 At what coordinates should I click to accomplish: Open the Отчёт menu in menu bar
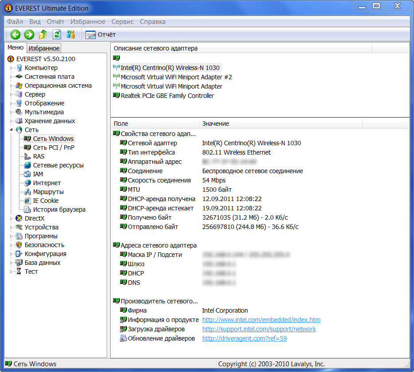tap(55, 22)
